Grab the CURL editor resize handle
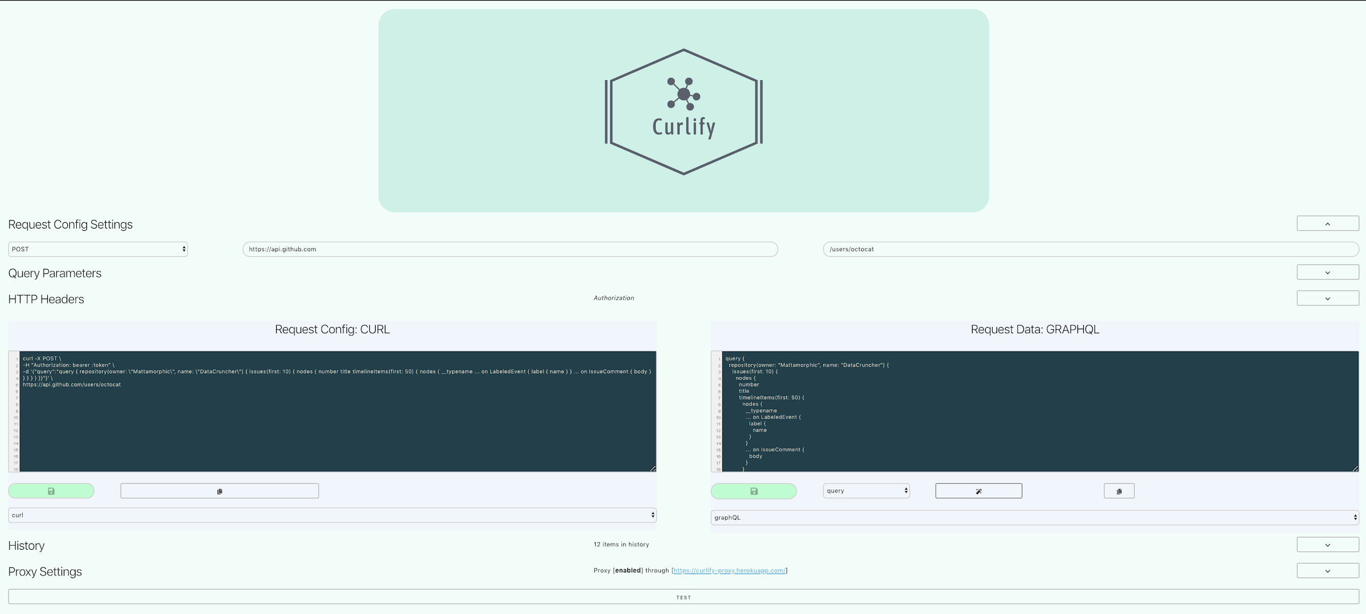Screen dimensions: 1366x614 (x=653, y=468)
